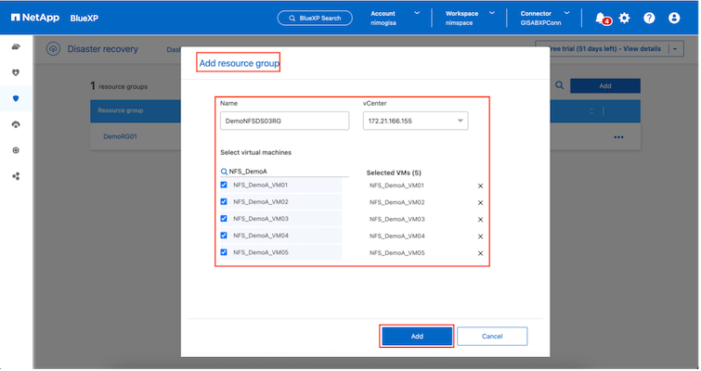
Task: Uncheck the NFS_DemoA_VM01 checkbox
Action: (x=224, y=185)
